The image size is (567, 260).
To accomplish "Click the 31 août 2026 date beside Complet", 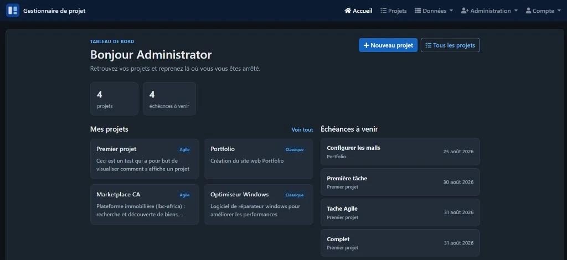I will click(x=458, y=243).
